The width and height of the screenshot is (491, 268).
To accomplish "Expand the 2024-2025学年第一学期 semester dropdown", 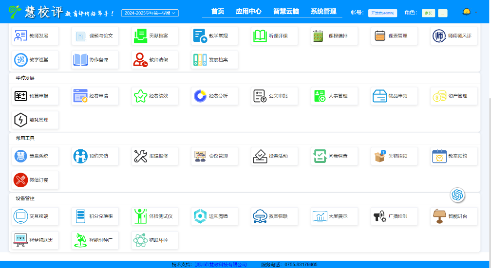I will [x=150, y=13].
